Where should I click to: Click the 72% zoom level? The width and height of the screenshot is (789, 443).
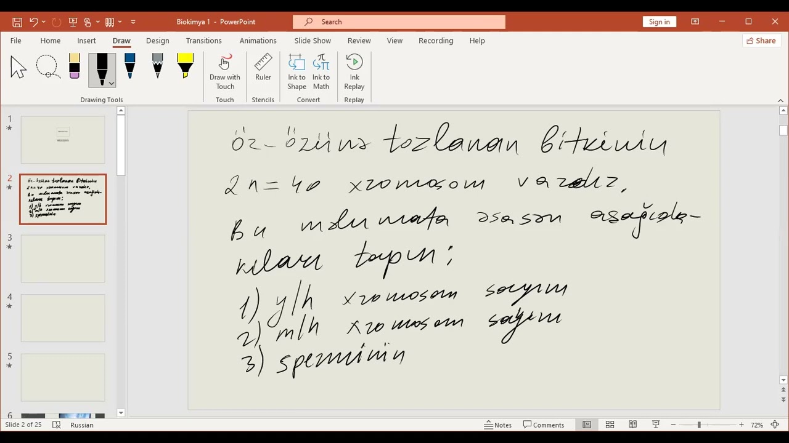pyautogui.click(x=757, y=425)
